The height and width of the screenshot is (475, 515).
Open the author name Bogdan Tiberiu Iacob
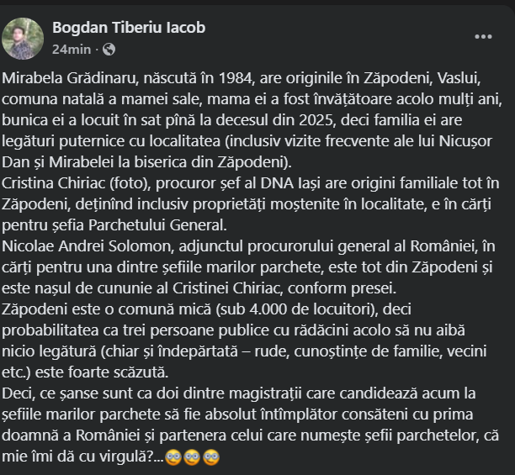coord(129,28)
